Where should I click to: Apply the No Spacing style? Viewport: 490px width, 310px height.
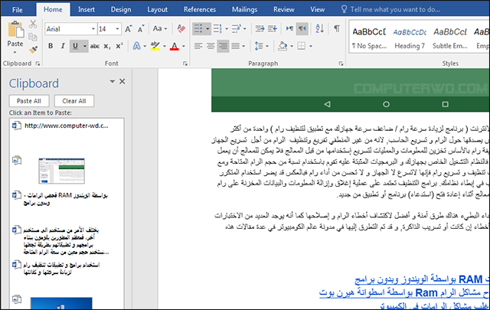(369, 38)
